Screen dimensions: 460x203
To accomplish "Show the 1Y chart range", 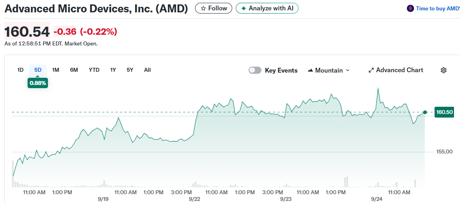I will (x=113, y=70).
